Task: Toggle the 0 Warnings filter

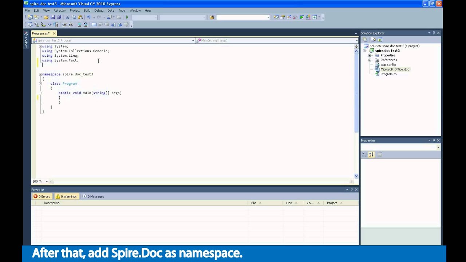Action: tap(66, 196)
